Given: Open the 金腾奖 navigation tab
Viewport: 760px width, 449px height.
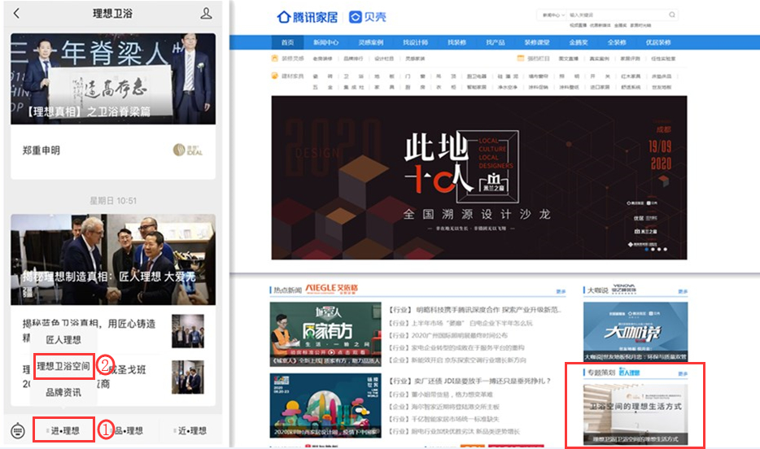Looking at the screenshot, I should (x=579, y=42).
